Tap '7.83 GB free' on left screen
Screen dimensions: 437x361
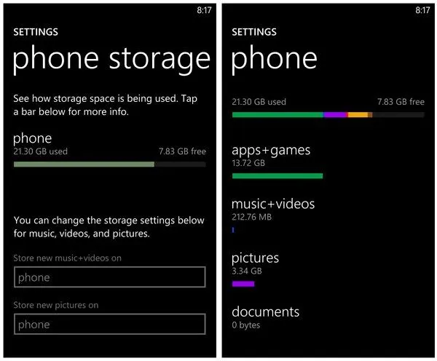pos(182,151)
